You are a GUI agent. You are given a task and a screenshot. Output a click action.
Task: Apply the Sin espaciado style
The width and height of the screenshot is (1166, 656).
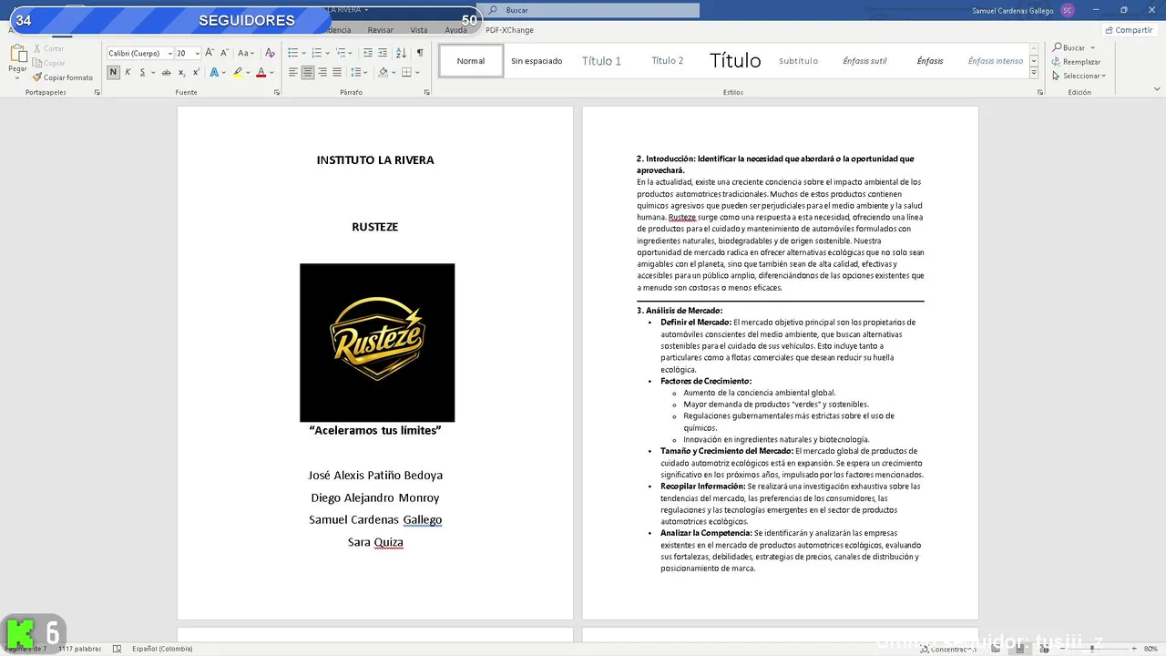point(537,61)
